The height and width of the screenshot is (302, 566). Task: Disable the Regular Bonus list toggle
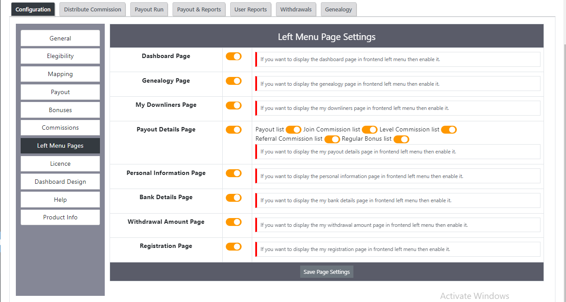pos(401,139)
